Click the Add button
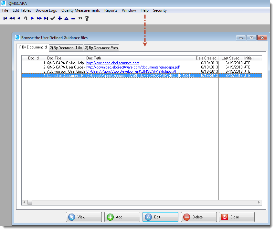This screenshot has height=231, width=275. tap(122, 217)
